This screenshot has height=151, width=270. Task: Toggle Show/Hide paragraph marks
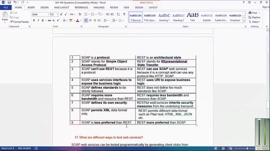tap(124, 14)
